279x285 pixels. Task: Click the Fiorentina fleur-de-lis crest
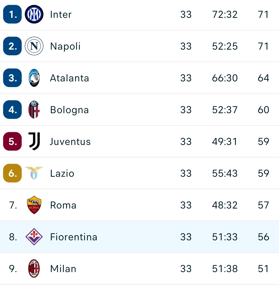(34, 237)
